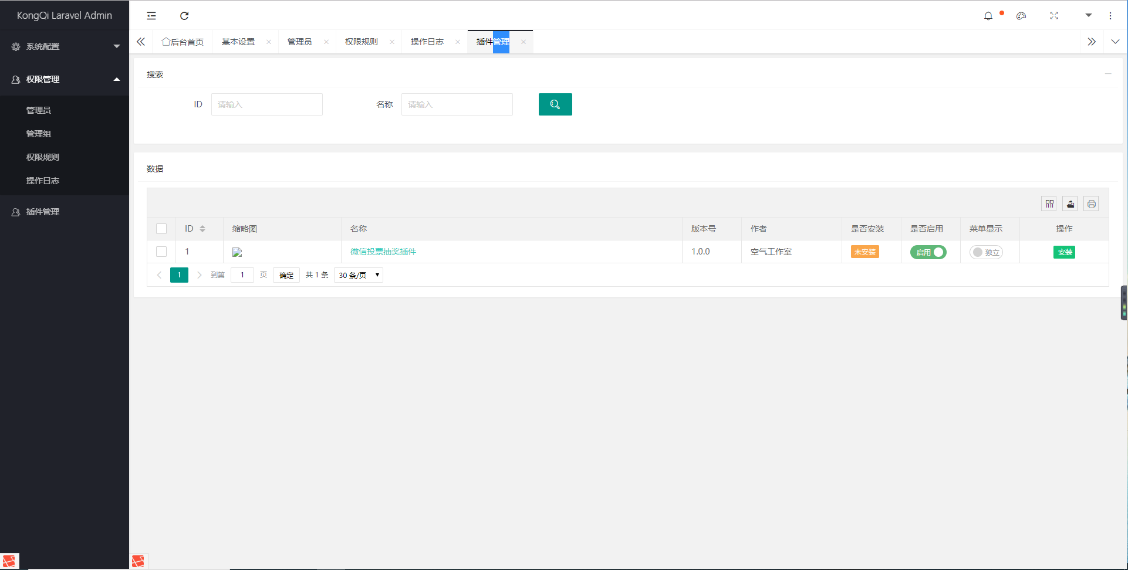
Task: Close the 管理员 tab
Action: (326, 42)
